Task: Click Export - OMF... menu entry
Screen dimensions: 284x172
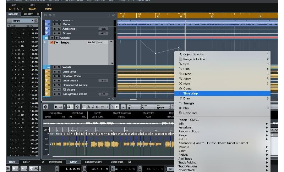Action: [x=222, y=120]
